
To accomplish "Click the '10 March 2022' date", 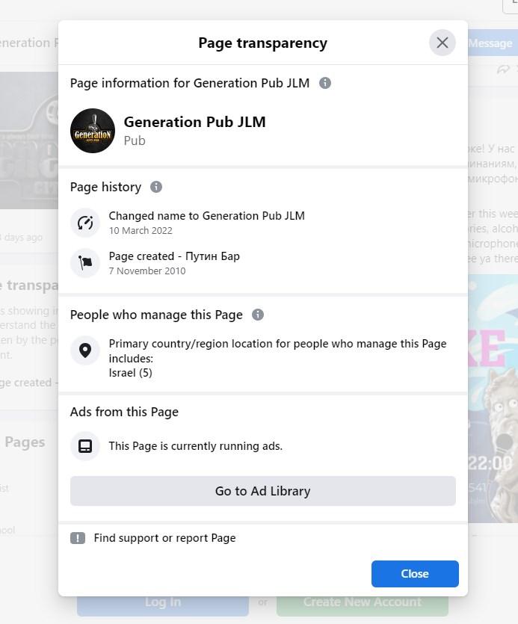I will [141, 230].
